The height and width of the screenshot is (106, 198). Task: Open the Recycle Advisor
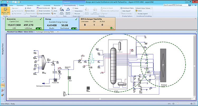[68, 11]
